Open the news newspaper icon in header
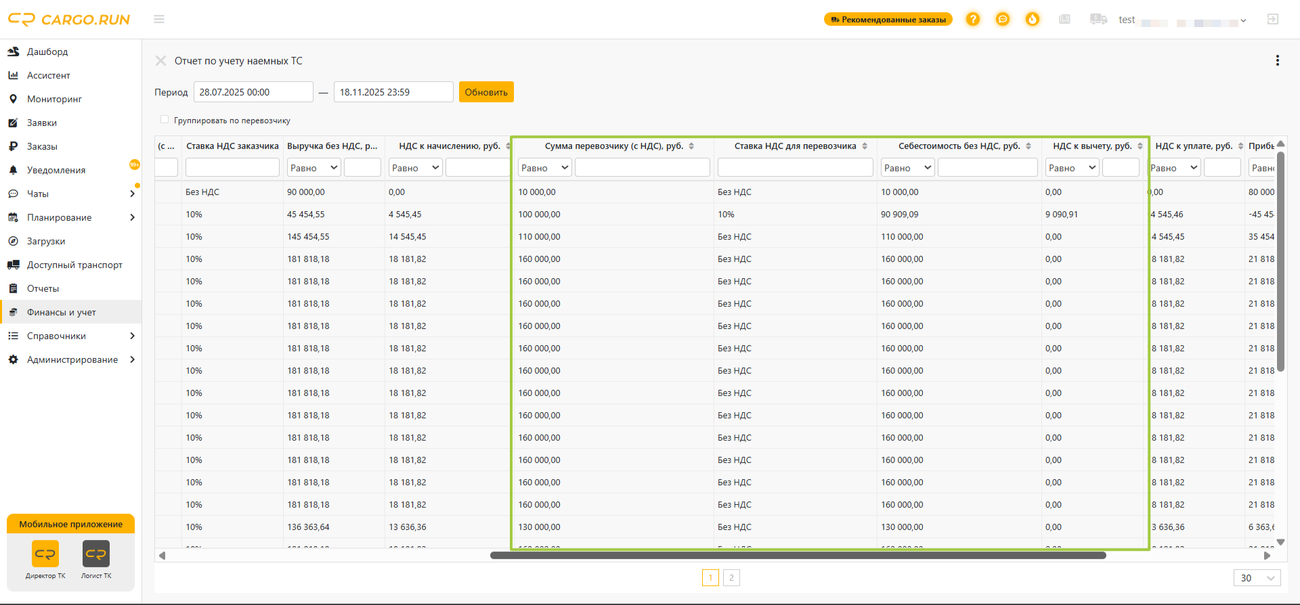The height and width of the screenshot is (605, 1300). point(1065,20)
